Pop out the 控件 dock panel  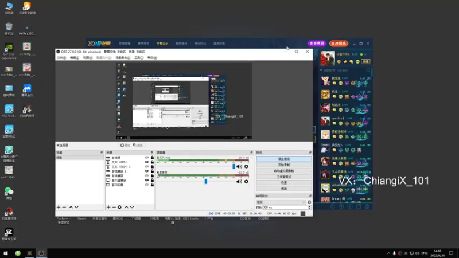click(x=310, y=153)
